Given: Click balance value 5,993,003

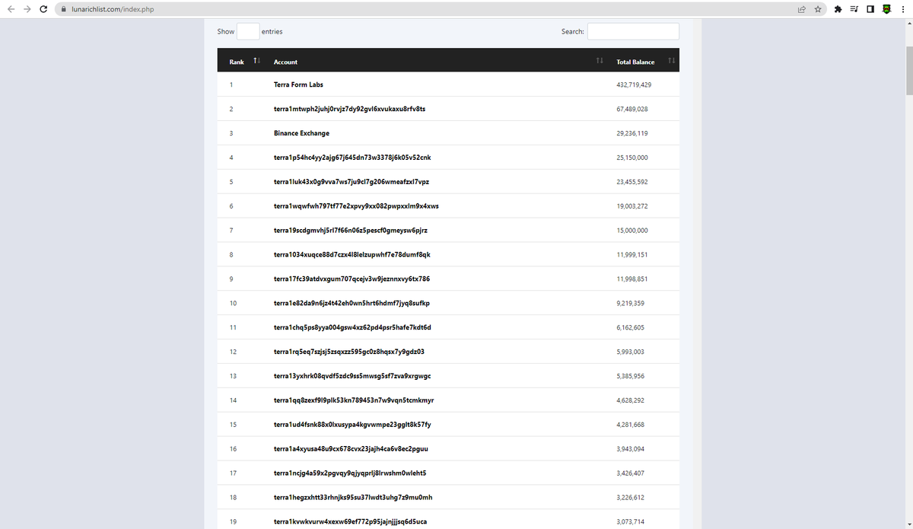Looking at the screenshot, I should point(631,352).
